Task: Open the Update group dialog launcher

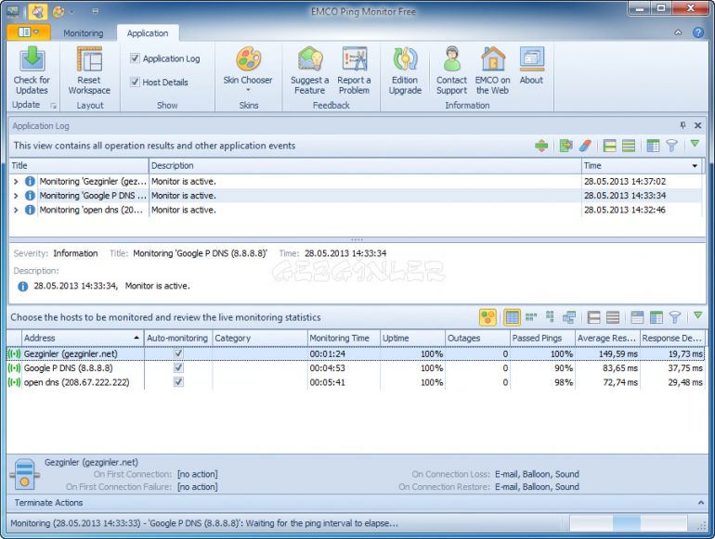Action: point(53,106)
